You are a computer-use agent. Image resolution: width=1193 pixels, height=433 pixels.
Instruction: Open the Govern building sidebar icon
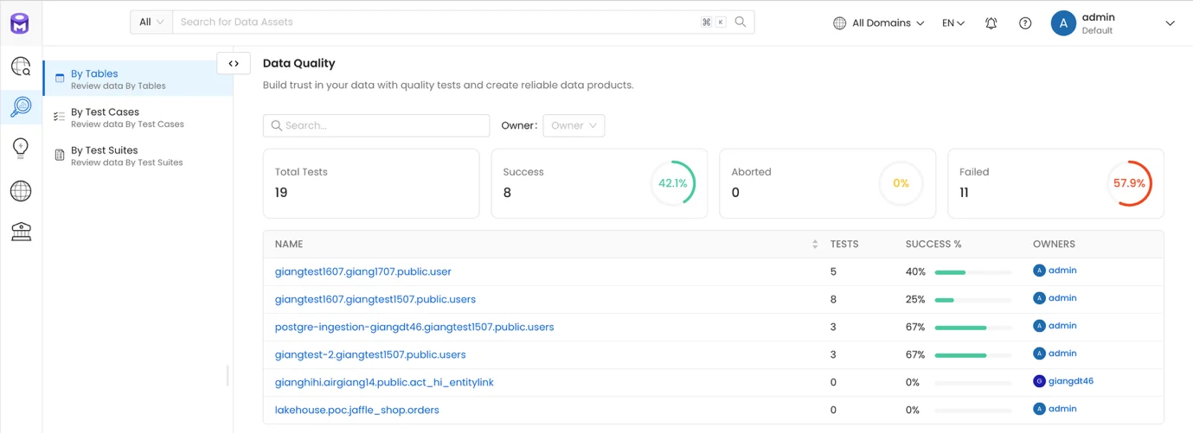tap(21, 231)
